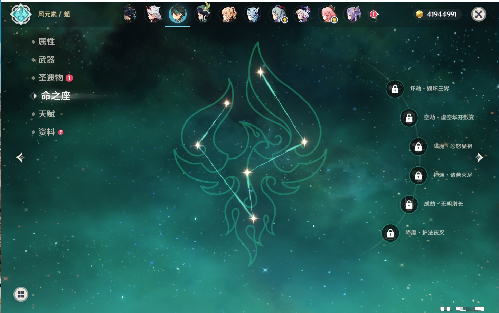
Task: Select the 神通·诸苦灭尽 constellation label
Action: tap(453, 175)
